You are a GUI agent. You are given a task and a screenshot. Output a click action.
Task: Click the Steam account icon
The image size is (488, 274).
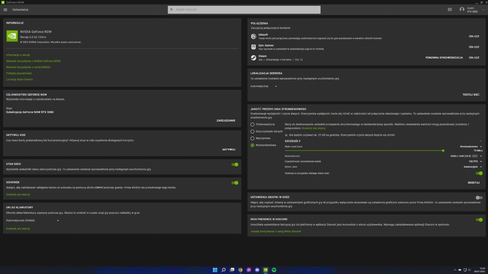coord(253,58)
